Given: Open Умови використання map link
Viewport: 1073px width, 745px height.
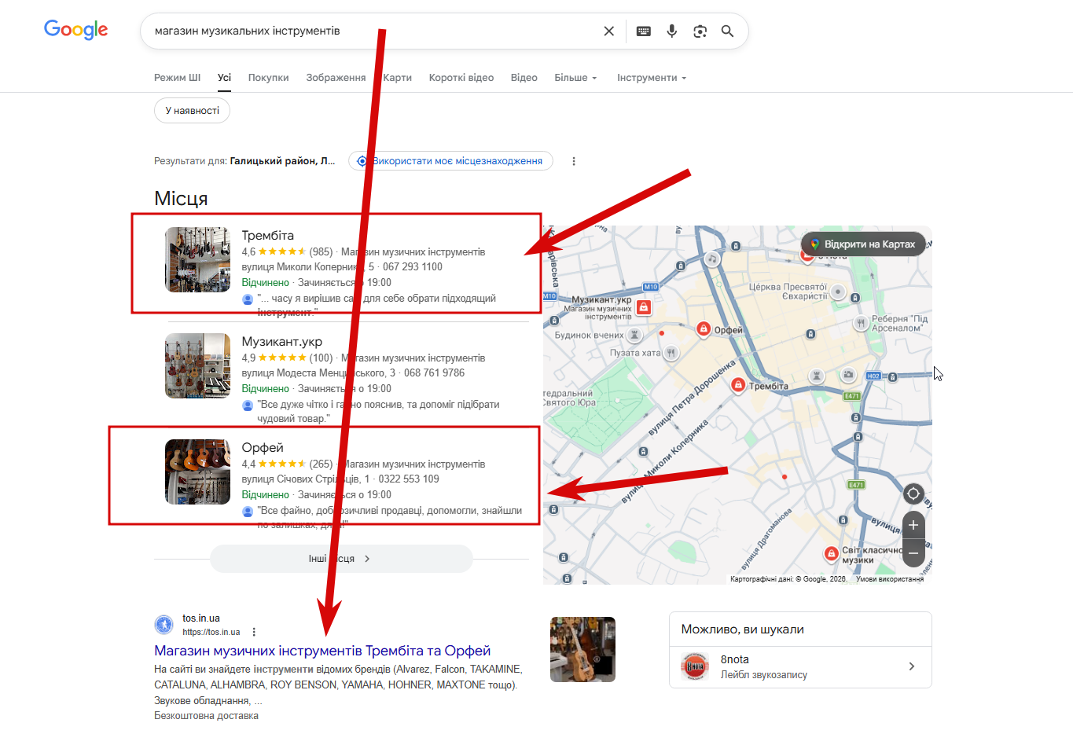Looking at the screenshot, I should [x=890, y=579].
